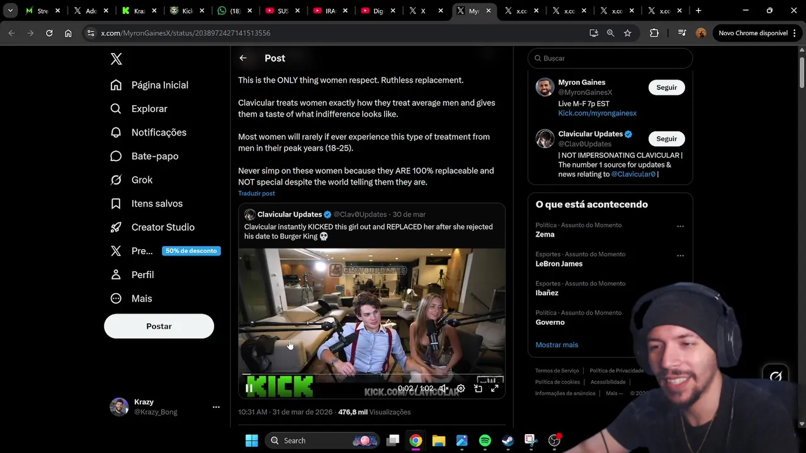Click the Windows taskbar Search box
Screen dimensions: 806x453
[x=321, y=440]
